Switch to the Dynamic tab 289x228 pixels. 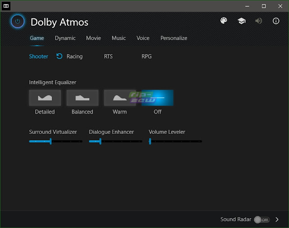(65, 38)
